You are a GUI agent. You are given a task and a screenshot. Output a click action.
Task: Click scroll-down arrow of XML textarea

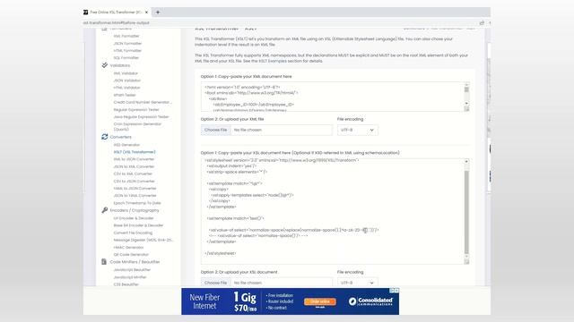coord(466,104)
